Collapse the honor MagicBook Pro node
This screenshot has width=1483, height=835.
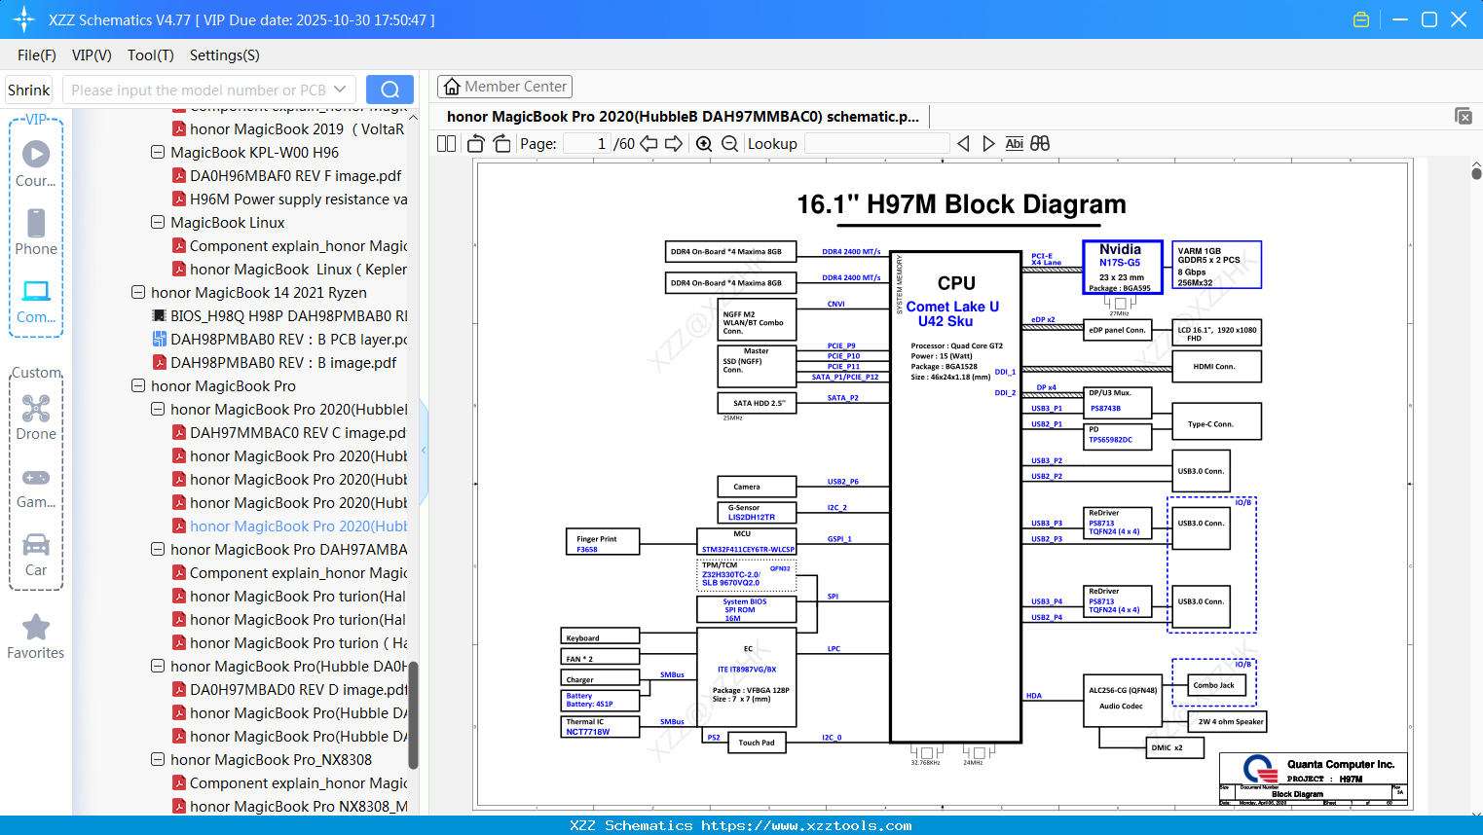click(x=138, y=385)
